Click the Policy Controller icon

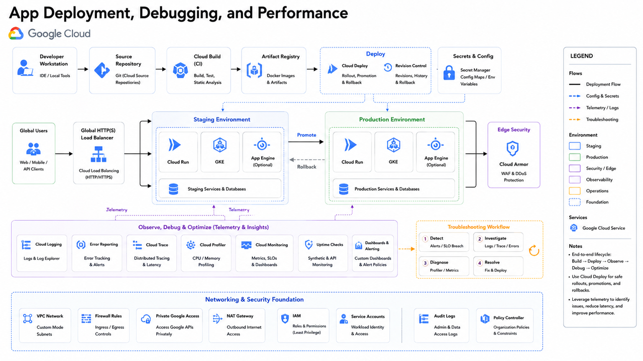coord(485,319)
